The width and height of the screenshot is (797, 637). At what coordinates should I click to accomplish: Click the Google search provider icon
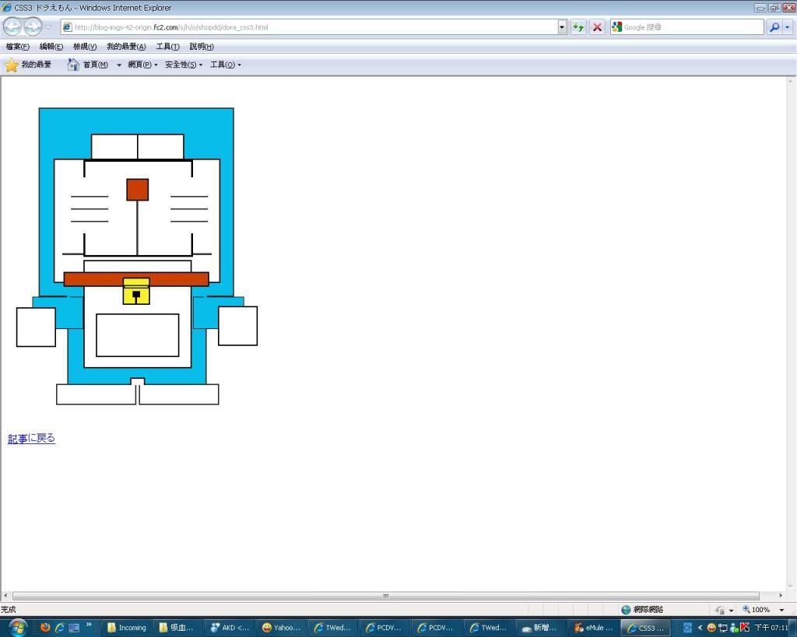[616, 27]
